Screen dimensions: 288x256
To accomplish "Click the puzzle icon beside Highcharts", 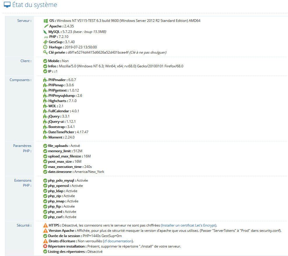I will [x=45, y=101].
